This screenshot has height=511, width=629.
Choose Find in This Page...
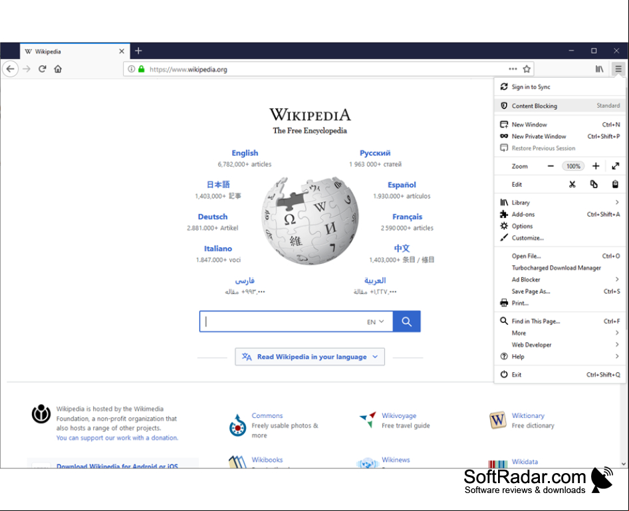560,321
